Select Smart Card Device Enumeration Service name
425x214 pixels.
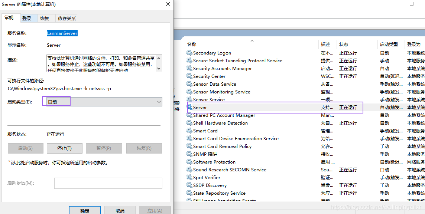[236, 138]
